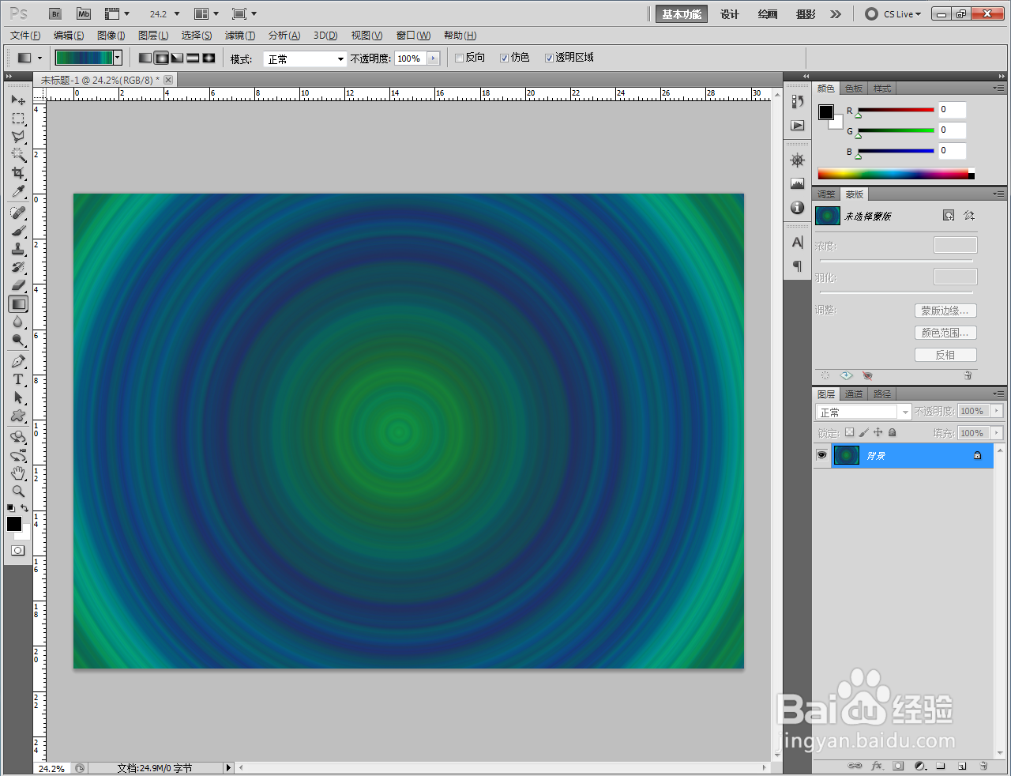The image size is (1011, 776).
Task: Select the Spot Healing Brush tool
Action: (x=18, y=213)
